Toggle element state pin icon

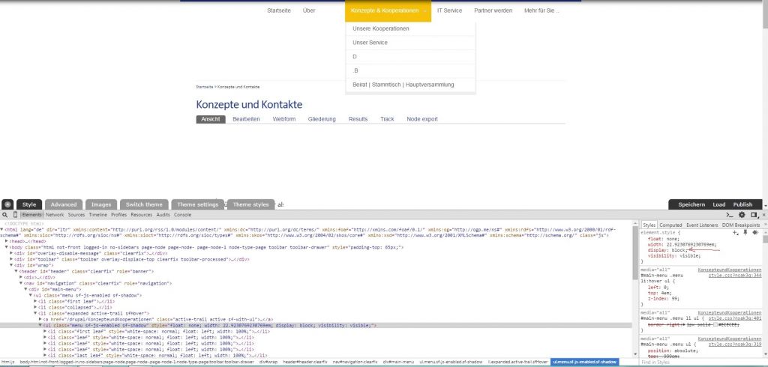(745, 232)
